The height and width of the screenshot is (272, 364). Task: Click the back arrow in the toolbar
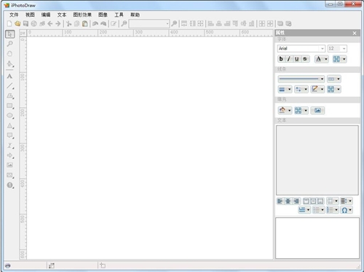click(50, 23)
